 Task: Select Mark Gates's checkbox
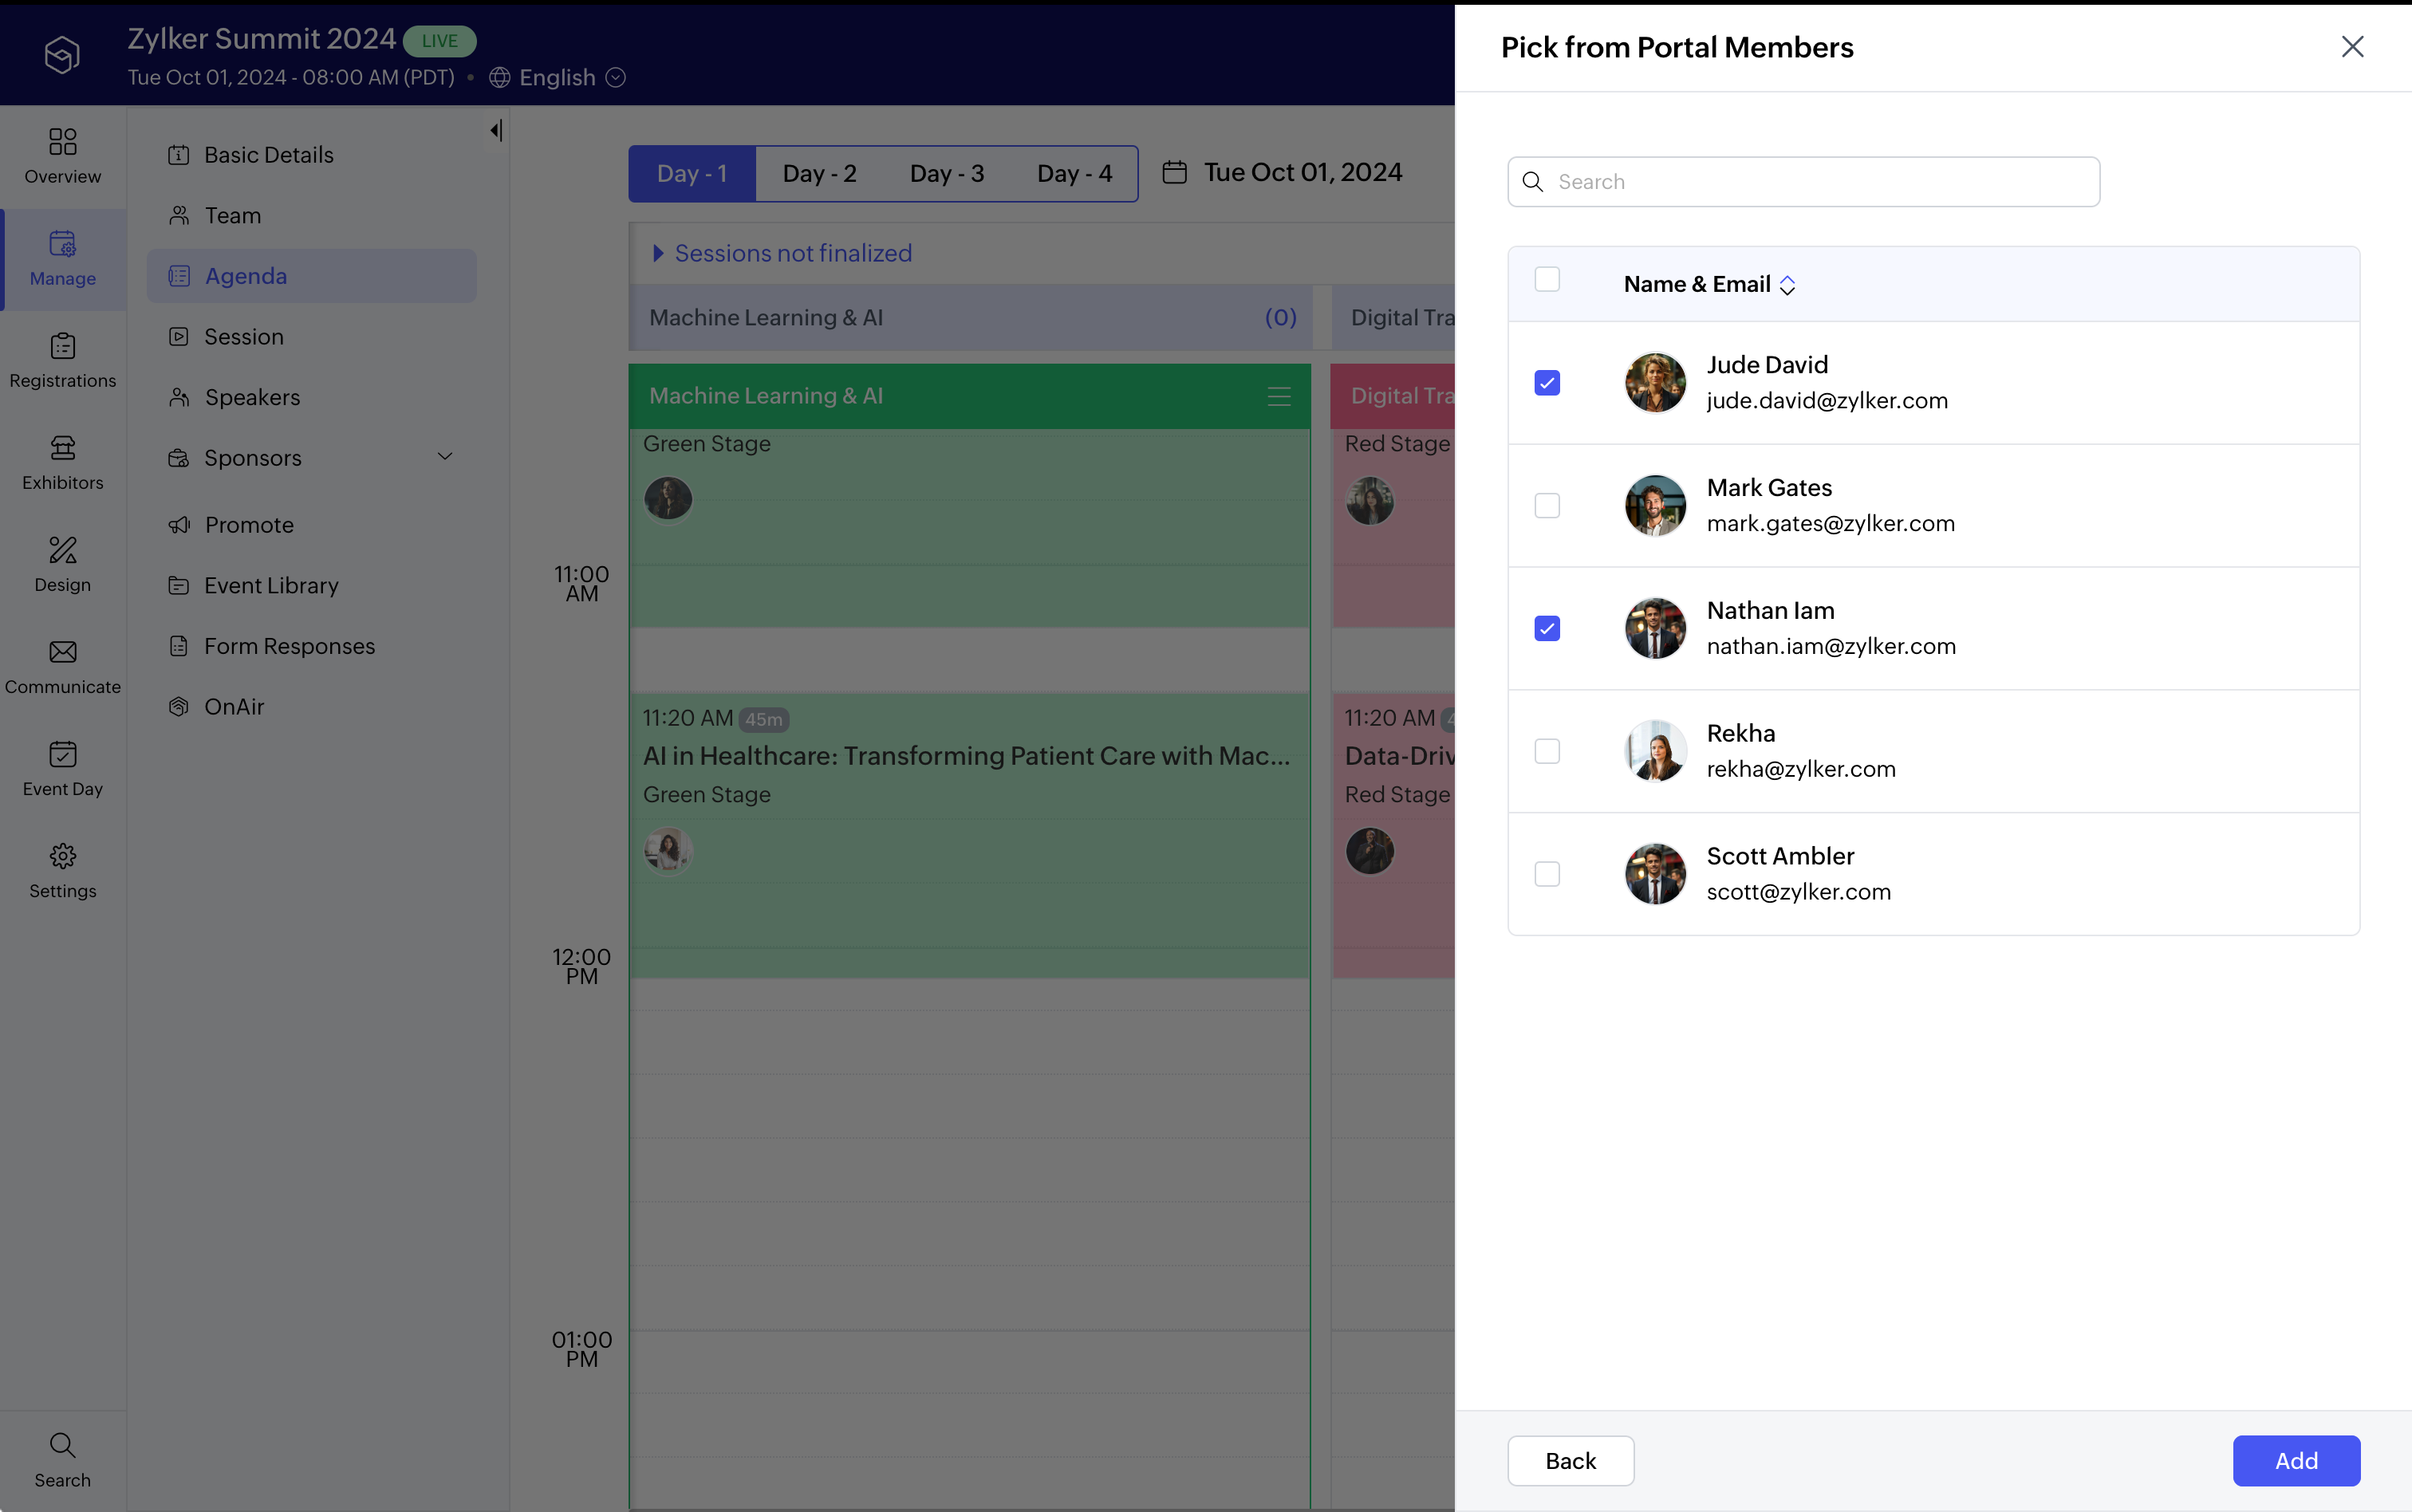[x=1547, y=506]
